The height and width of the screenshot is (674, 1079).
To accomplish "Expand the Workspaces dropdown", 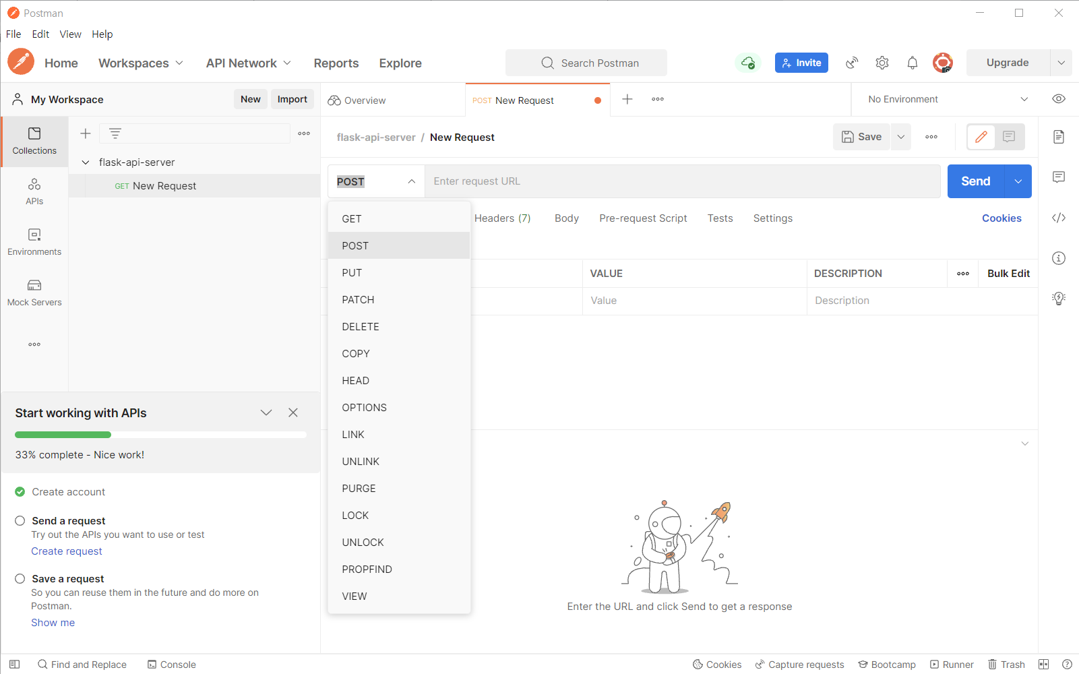I will (x=141, y=63).
